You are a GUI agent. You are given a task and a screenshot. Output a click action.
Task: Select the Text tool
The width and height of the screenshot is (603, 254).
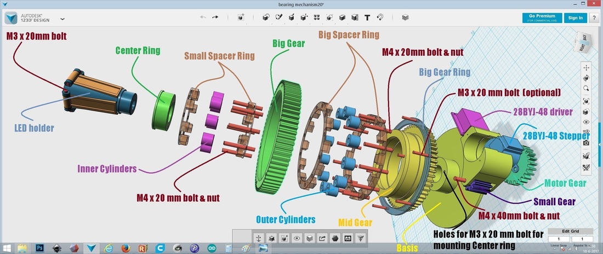coord(367,18)
